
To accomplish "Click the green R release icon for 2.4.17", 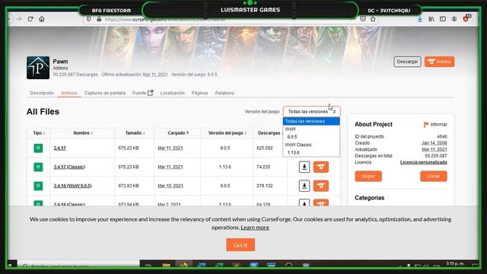I will point(38,148).
